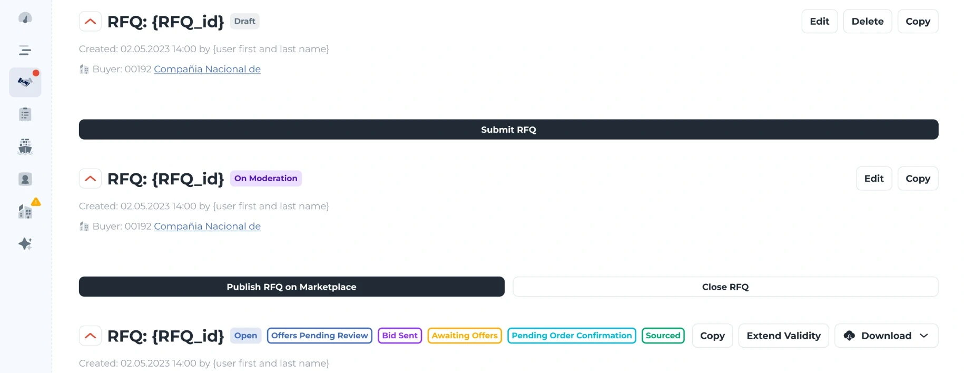Click the Open RFQ title heading
The height and width of the screenshot is (373, 964).
(x=165, y=336)
